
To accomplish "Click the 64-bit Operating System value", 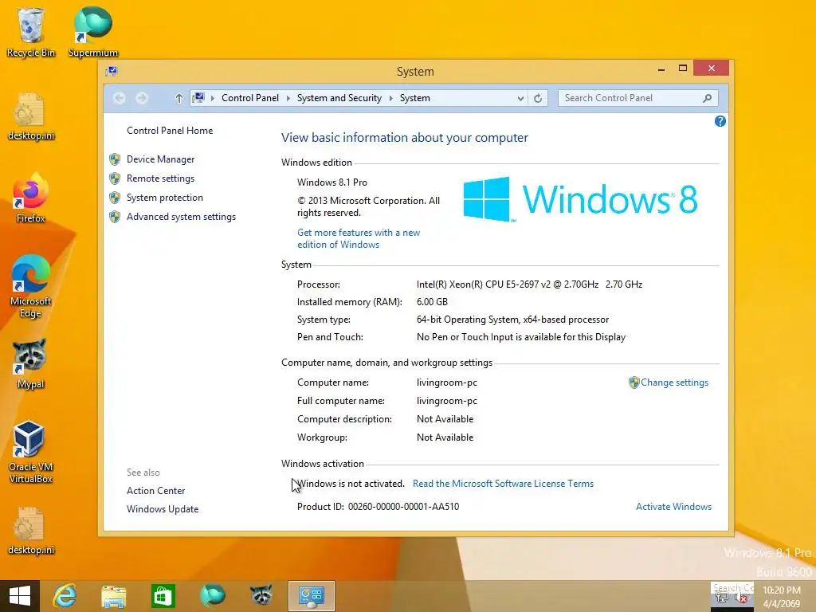I will point(512,320).
